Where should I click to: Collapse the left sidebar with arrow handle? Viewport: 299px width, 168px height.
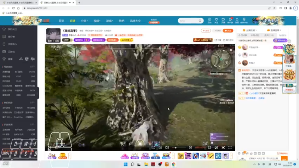pos(38,93)
